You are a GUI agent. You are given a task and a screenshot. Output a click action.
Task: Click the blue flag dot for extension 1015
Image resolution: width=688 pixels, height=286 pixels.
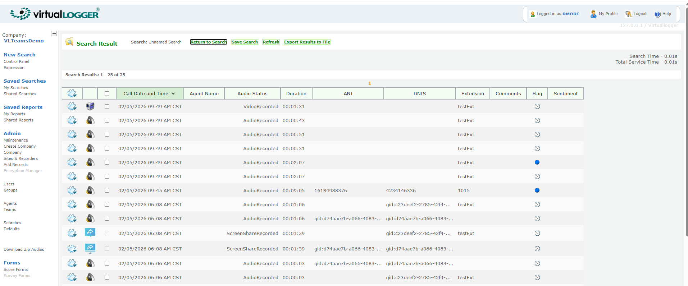pos(537,190)
